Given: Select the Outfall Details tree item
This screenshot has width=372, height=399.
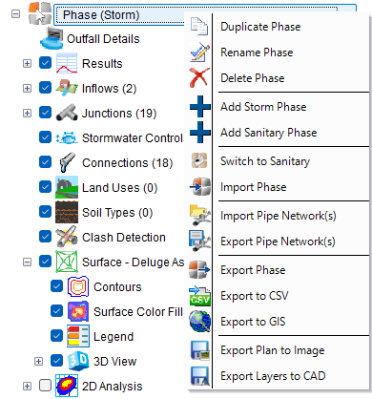Looking at the screenshot, I should (x=103, y=39).
